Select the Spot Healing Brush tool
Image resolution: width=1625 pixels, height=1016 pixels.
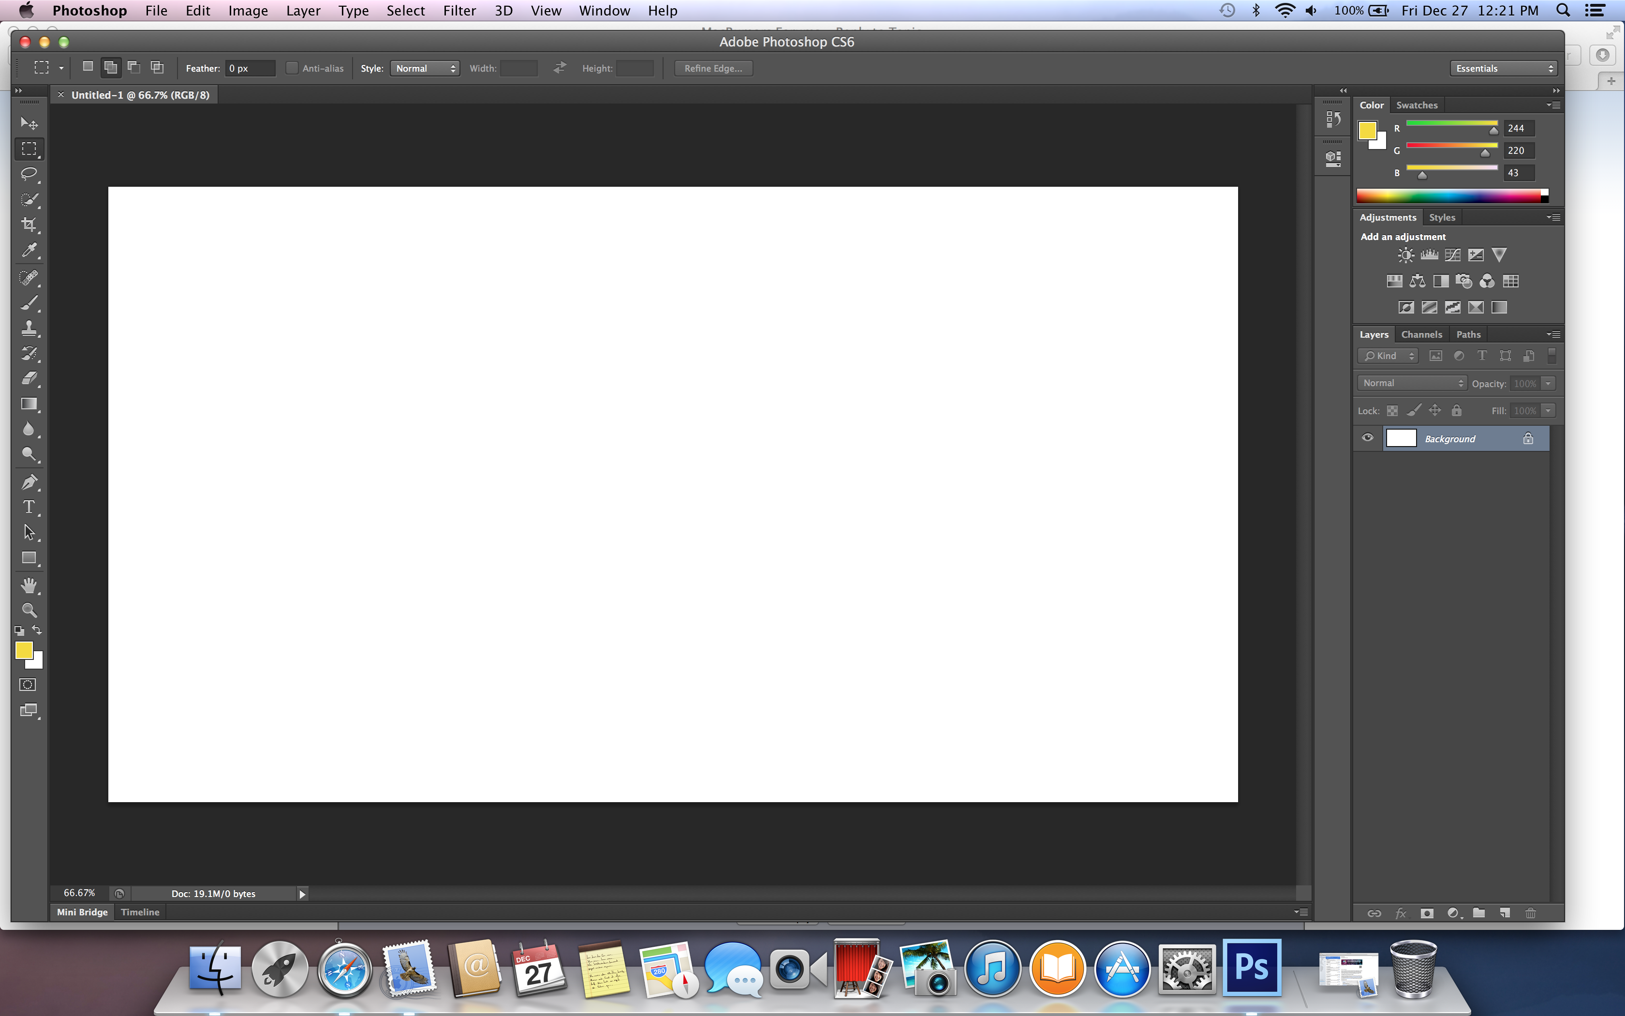[29, 278]
